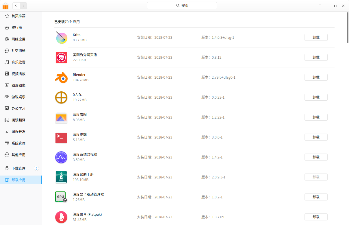This screenshot has width=349, height=225.
Task: Click the 193.10MB size text
Action: click(81, 180)
